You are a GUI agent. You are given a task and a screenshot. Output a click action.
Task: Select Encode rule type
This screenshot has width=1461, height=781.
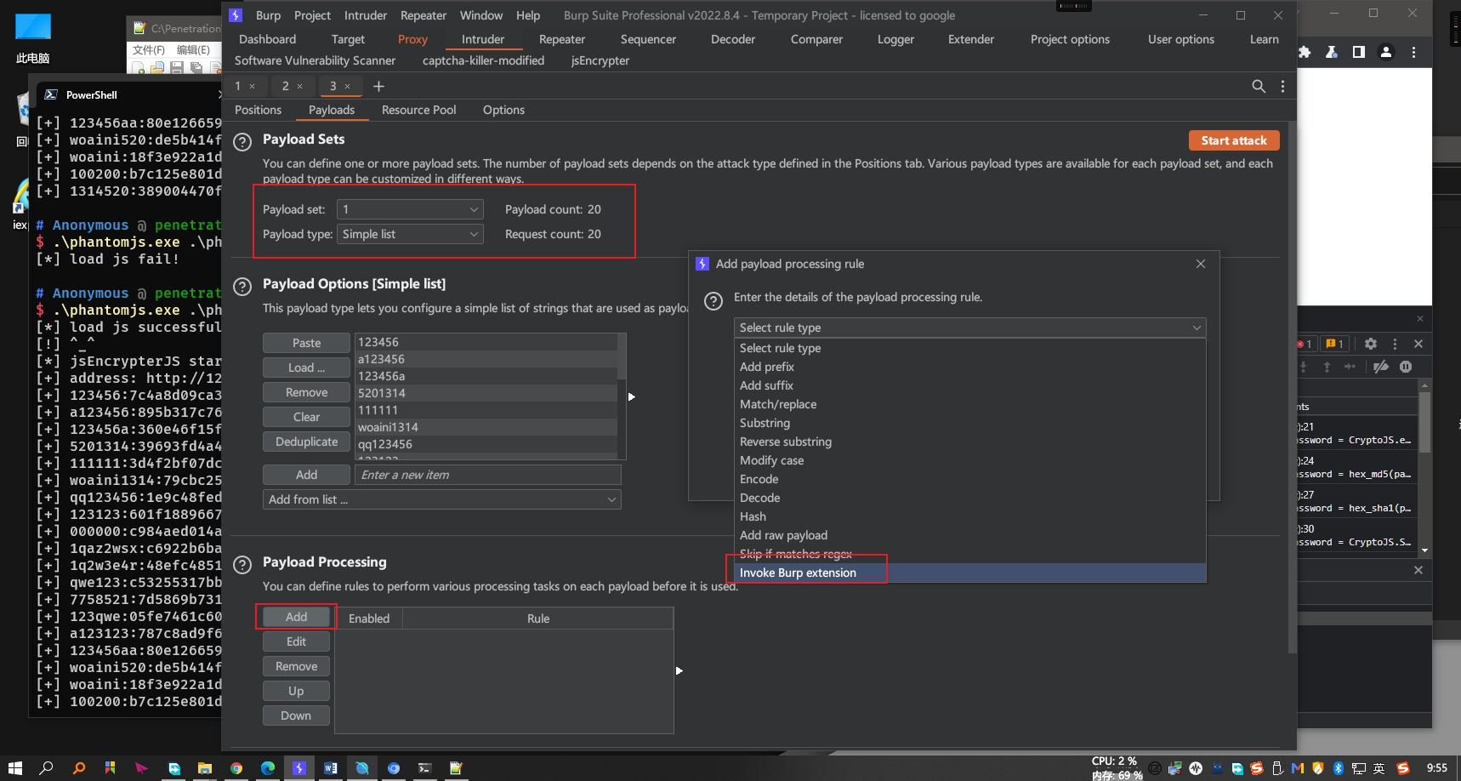coord(969,479)
